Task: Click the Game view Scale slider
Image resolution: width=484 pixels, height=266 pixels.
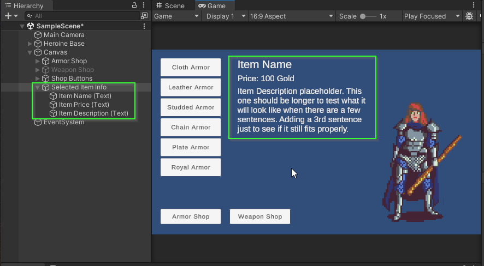Action: tap(367, 16)
